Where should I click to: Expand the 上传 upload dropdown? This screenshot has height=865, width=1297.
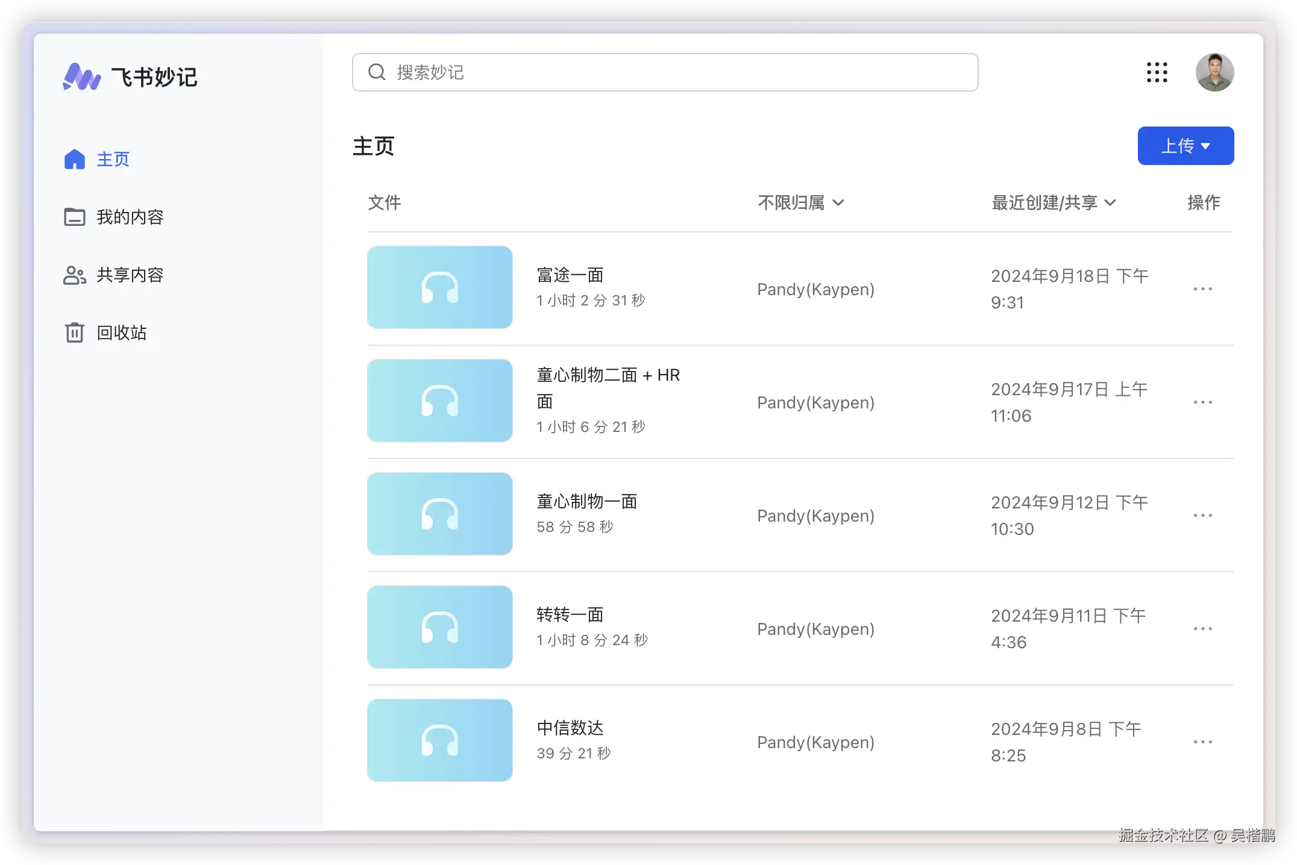(x=1186, y=146)
